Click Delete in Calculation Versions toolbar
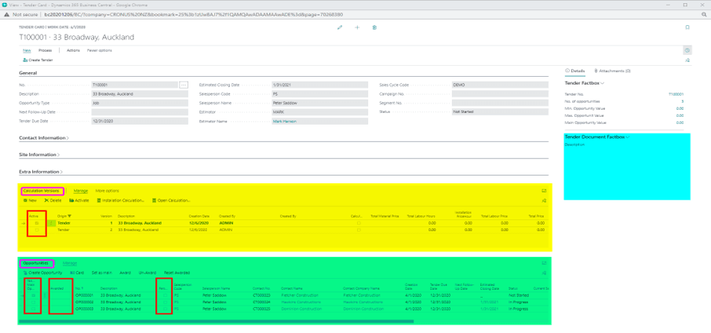Screen dimensions: 711x333 coord(53,201)
